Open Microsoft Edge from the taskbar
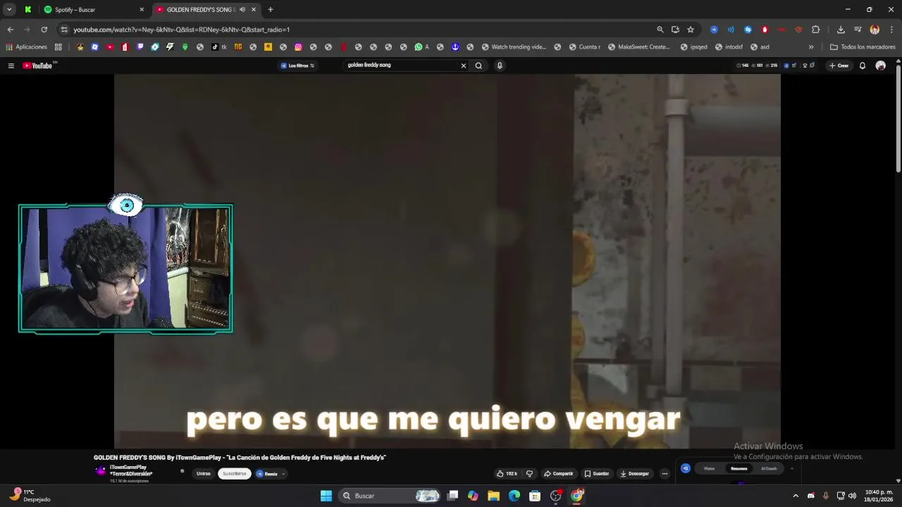The height and width of the screenshot is (507, 902). point(514,496)
